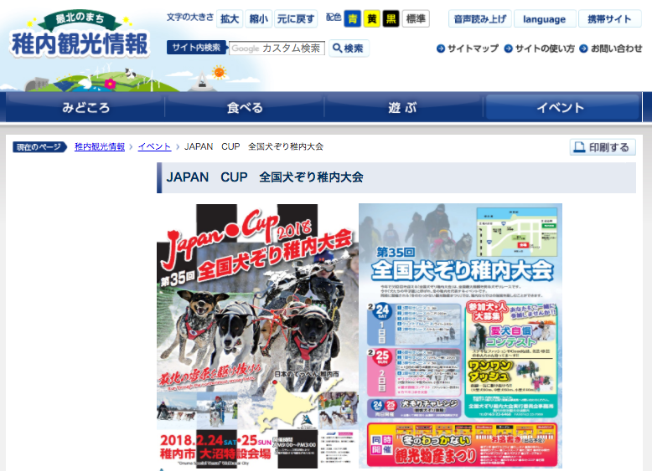This screenshot has width=652, height=471.
Task: Click the 印刷する print button
Action: (603, 147)
